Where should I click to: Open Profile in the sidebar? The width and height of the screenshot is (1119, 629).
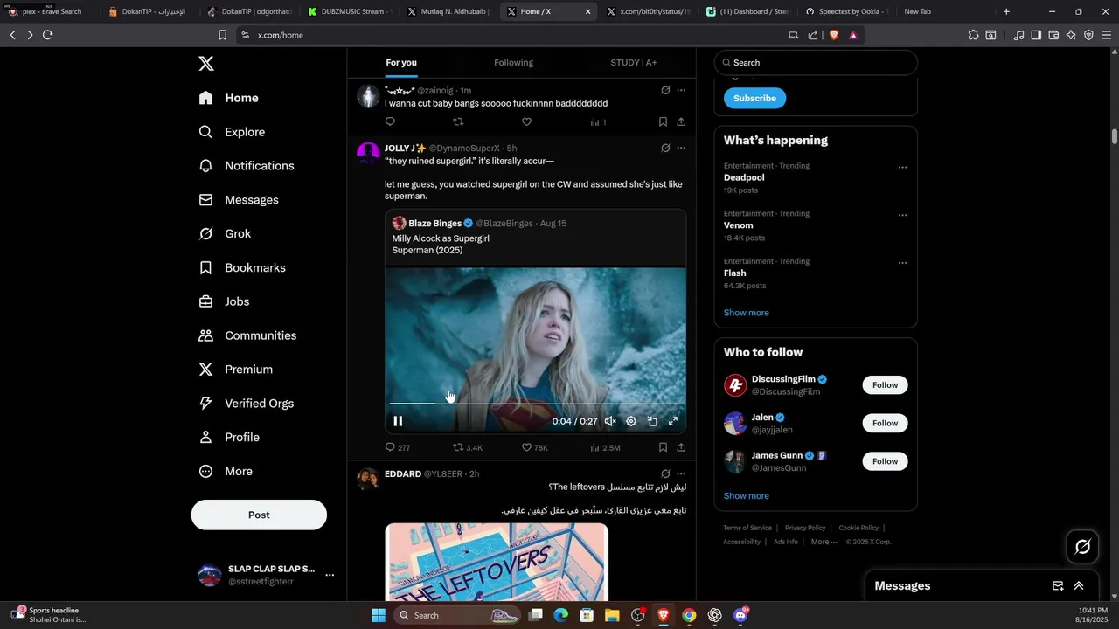229,438
